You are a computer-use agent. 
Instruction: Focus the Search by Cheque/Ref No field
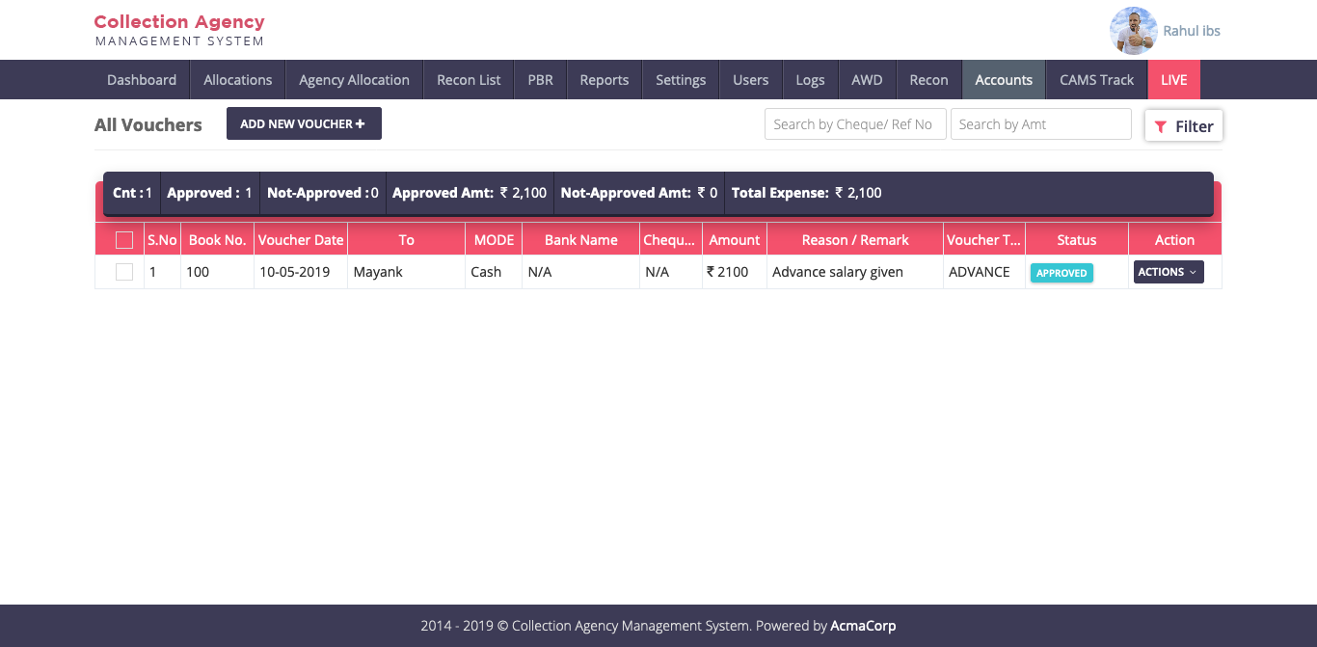(854, 124)
